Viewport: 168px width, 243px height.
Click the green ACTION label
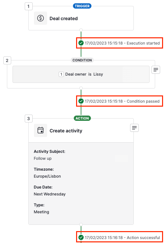pos(82,118)
